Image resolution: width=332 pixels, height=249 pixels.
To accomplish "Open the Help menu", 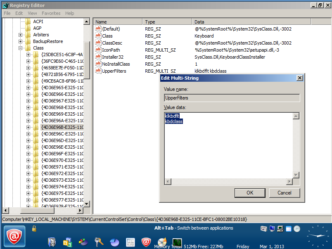I will (70, 13).
